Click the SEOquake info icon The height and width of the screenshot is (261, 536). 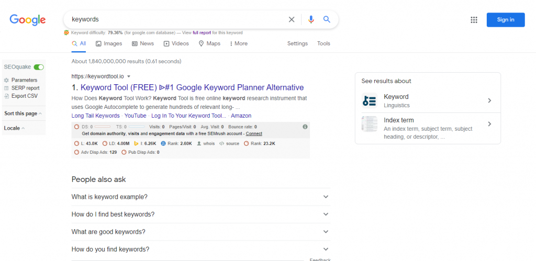point(305,127)
